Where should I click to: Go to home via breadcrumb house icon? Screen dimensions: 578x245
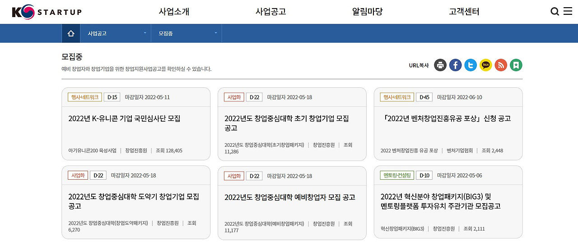[71, 33]
